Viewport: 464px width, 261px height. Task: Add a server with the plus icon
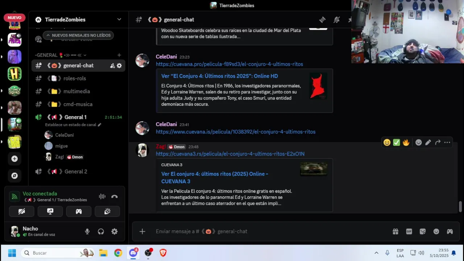[14, 159]
